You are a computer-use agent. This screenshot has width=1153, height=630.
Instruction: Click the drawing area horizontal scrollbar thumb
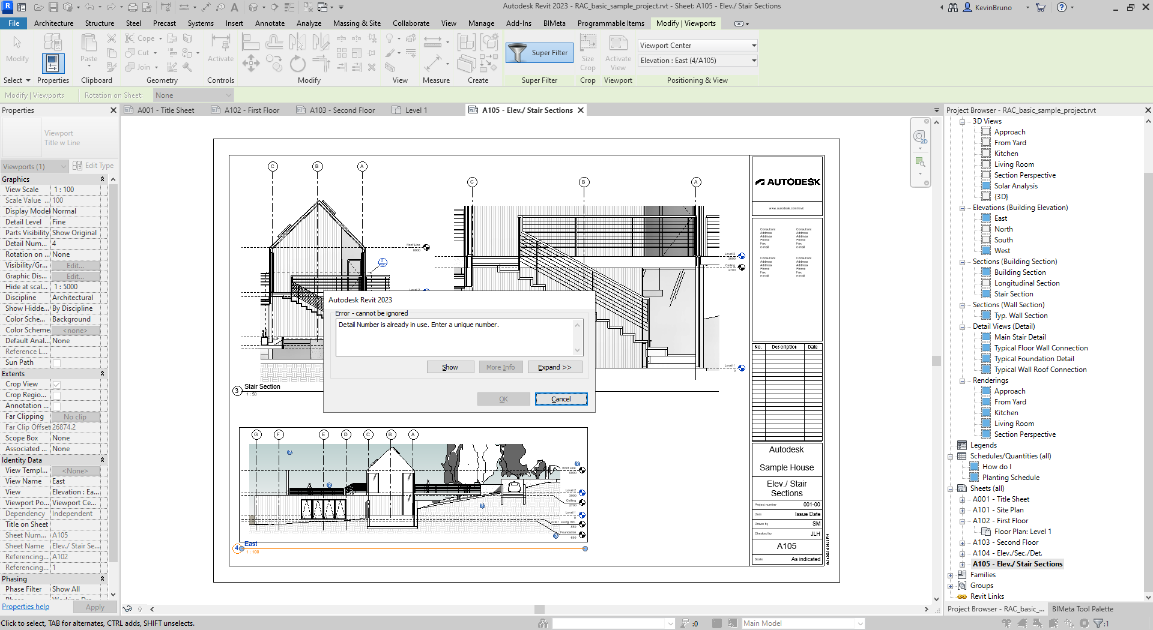tap(539, 609)
